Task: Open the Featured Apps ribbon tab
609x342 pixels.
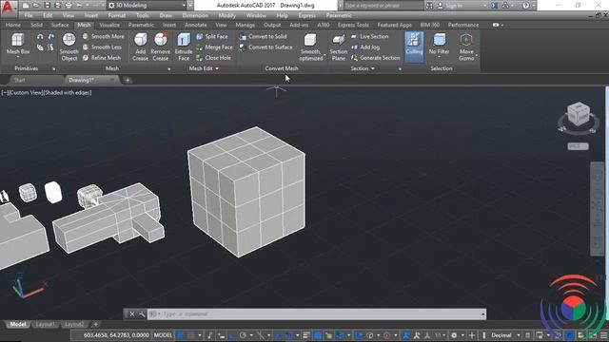Action: click(394, 25)
